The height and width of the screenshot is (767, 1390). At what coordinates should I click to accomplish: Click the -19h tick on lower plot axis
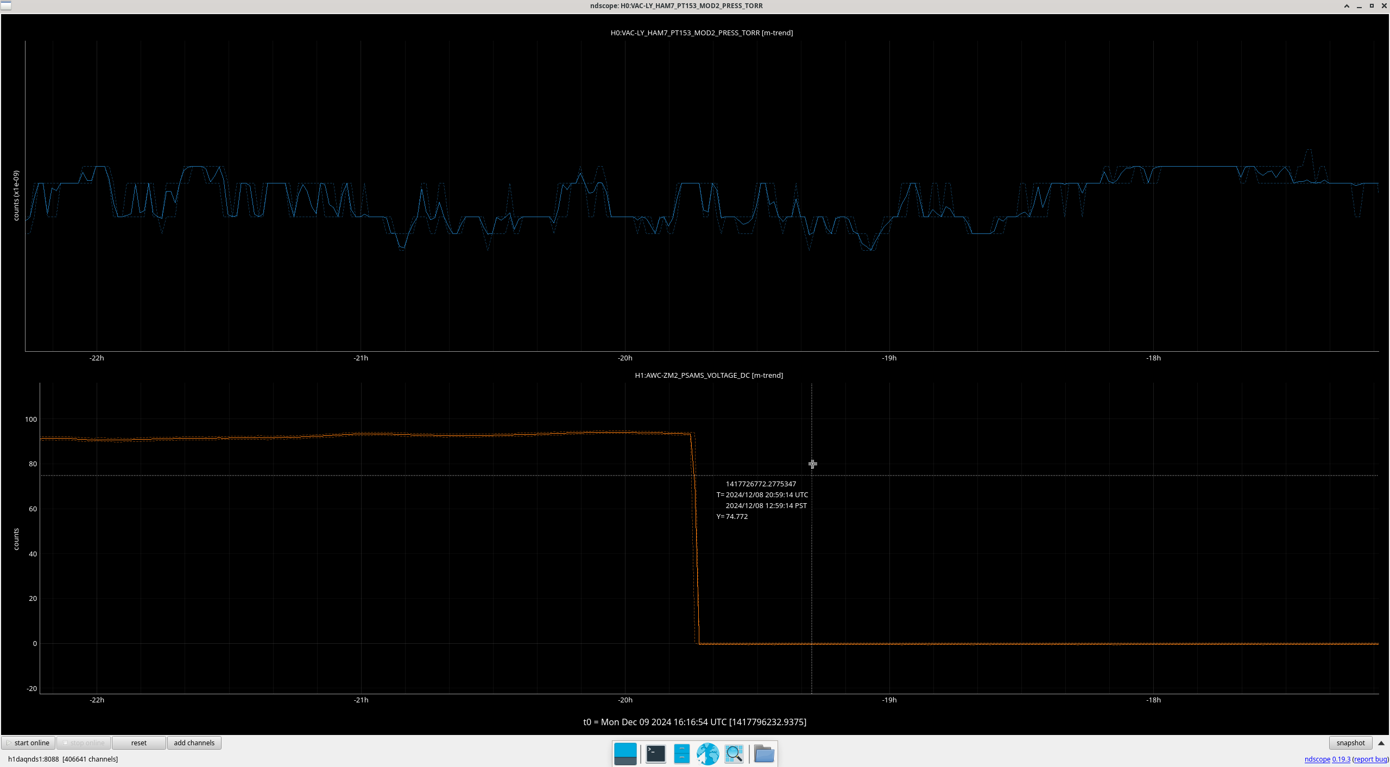tap(889, 700)
